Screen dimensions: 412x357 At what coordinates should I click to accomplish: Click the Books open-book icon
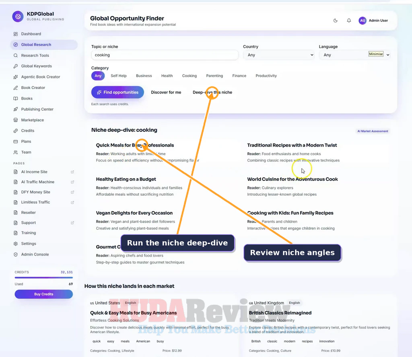coord(16,98)
